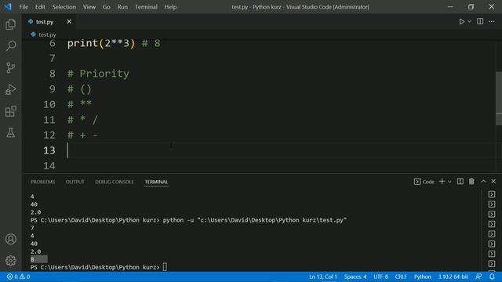This screenshot has height=282, width=502.
Task: Click the highlighted 8 output in terminal
Action: point(38,259)
